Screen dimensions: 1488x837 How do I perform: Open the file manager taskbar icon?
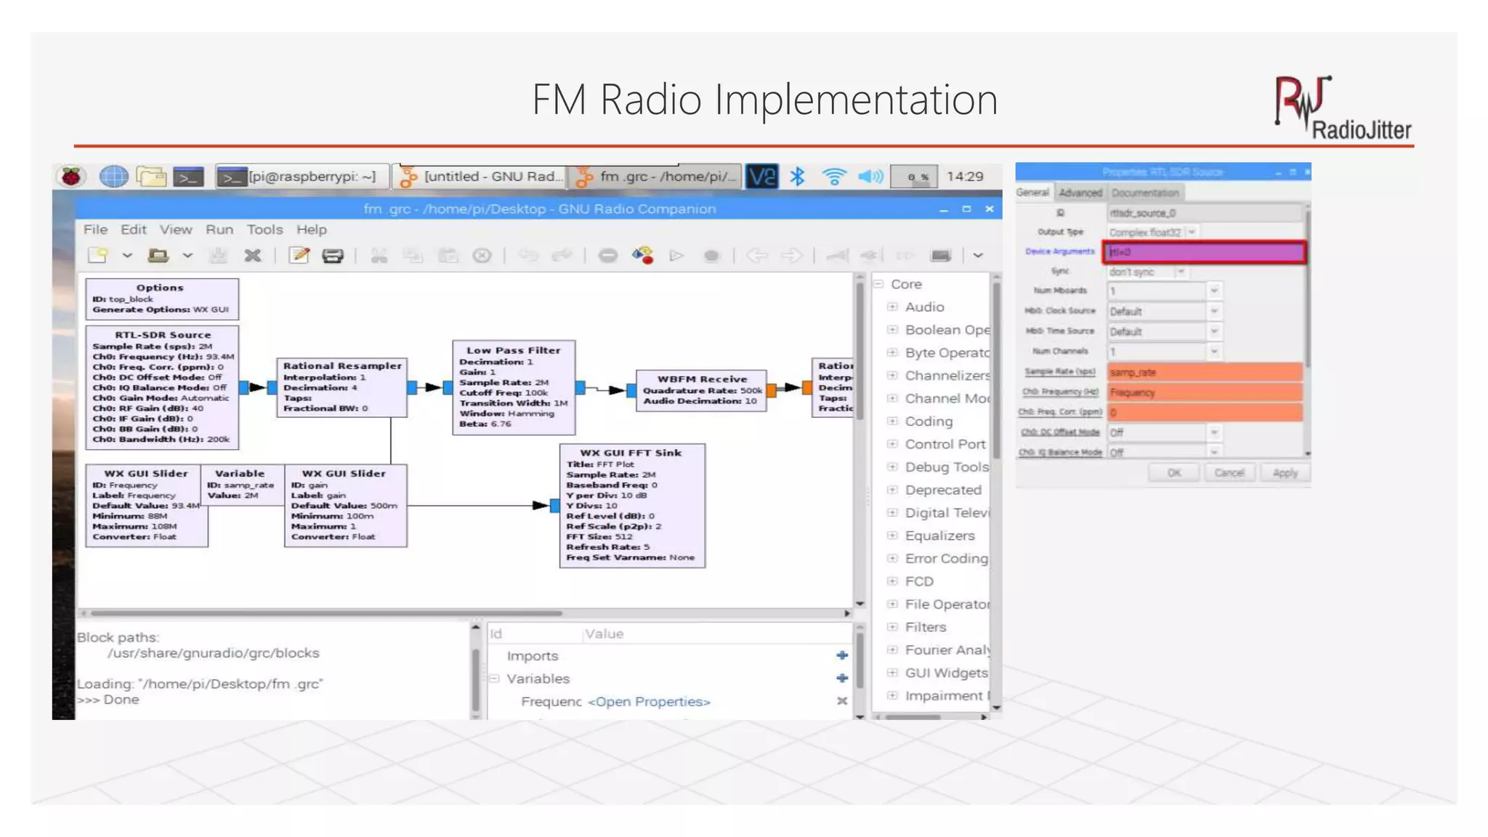tap(151, 177)
